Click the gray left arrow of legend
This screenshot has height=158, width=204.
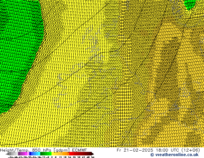pos(7,154)
